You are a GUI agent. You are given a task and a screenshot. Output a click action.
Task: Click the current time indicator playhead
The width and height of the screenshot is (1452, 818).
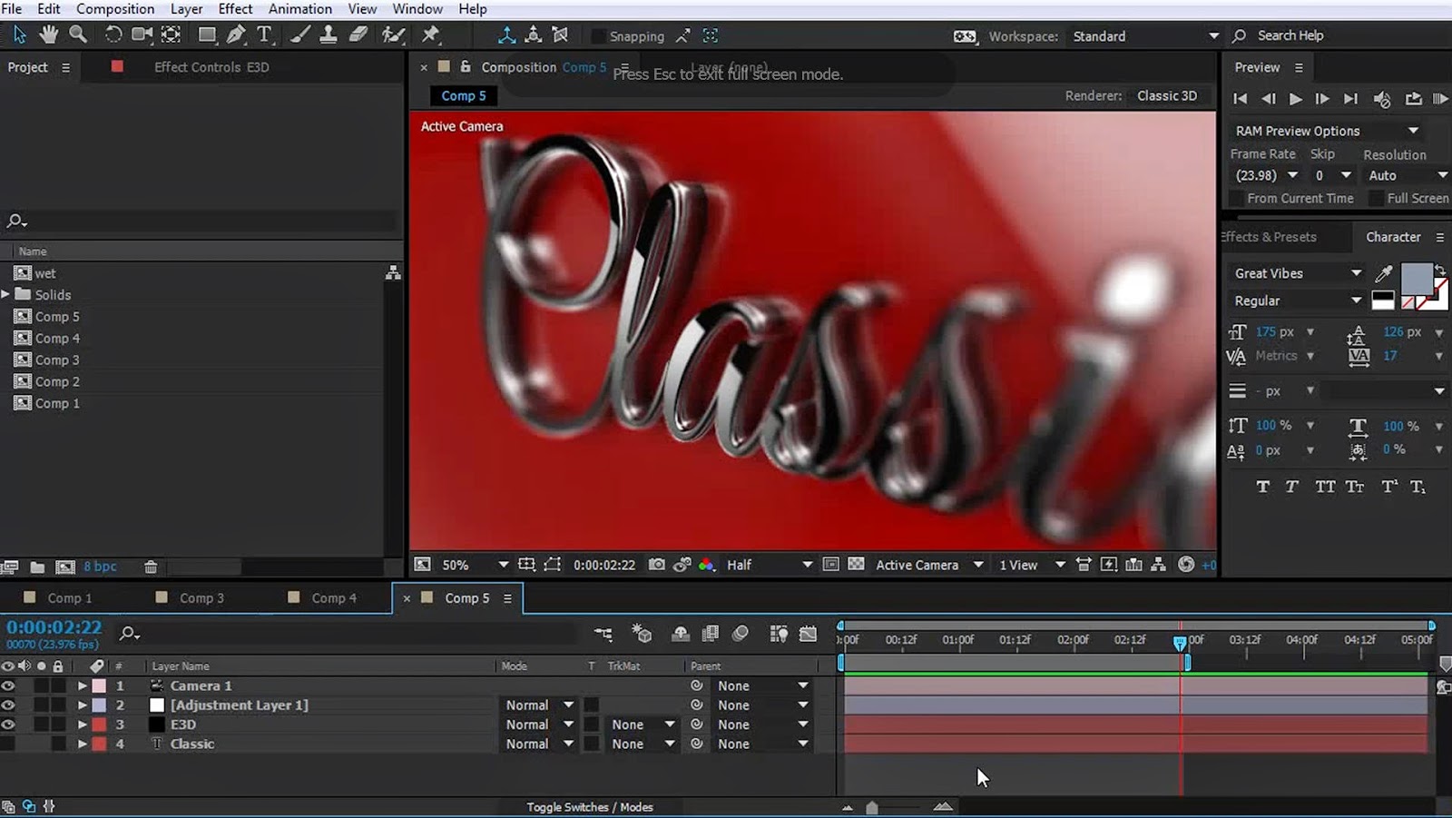[1180, 642]
